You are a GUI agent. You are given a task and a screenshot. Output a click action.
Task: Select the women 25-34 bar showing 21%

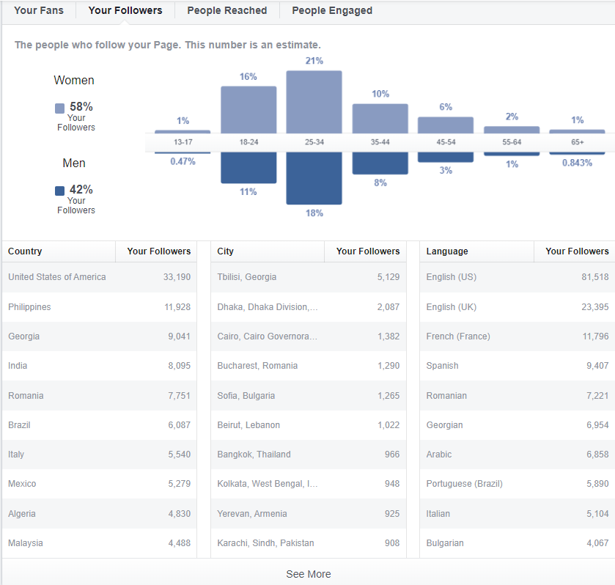(x=314, y=102)
